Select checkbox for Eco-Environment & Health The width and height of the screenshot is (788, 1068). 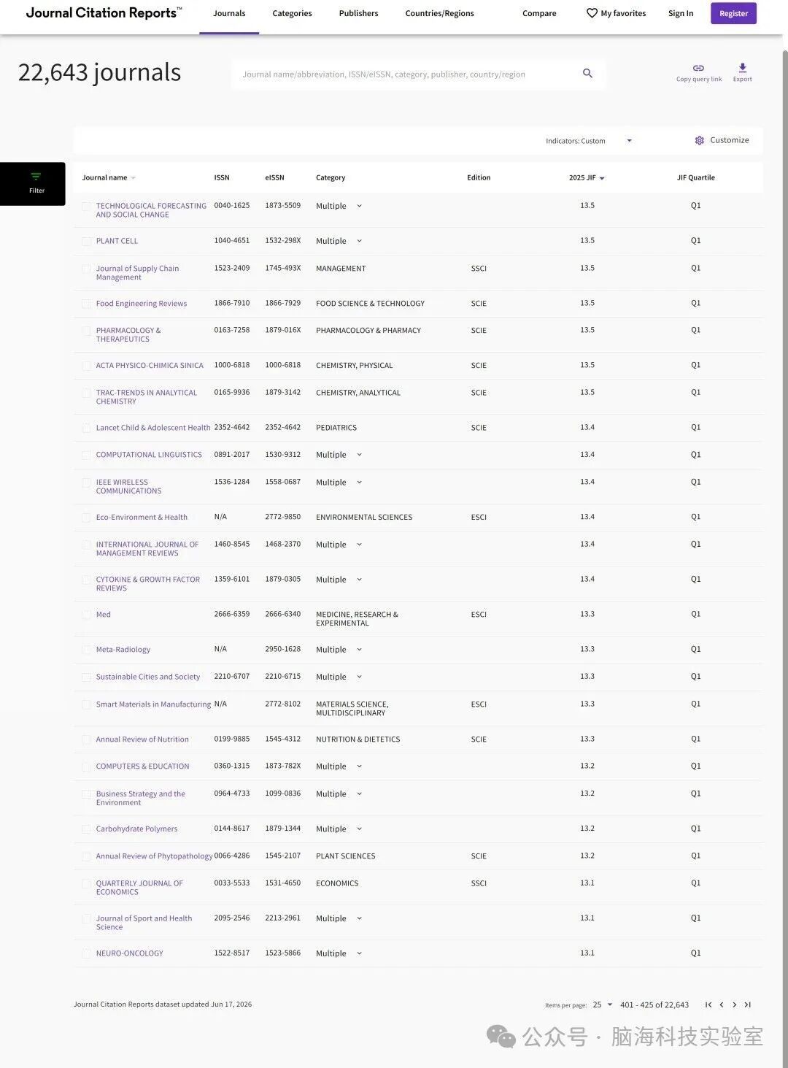click(x=86, y=518)
